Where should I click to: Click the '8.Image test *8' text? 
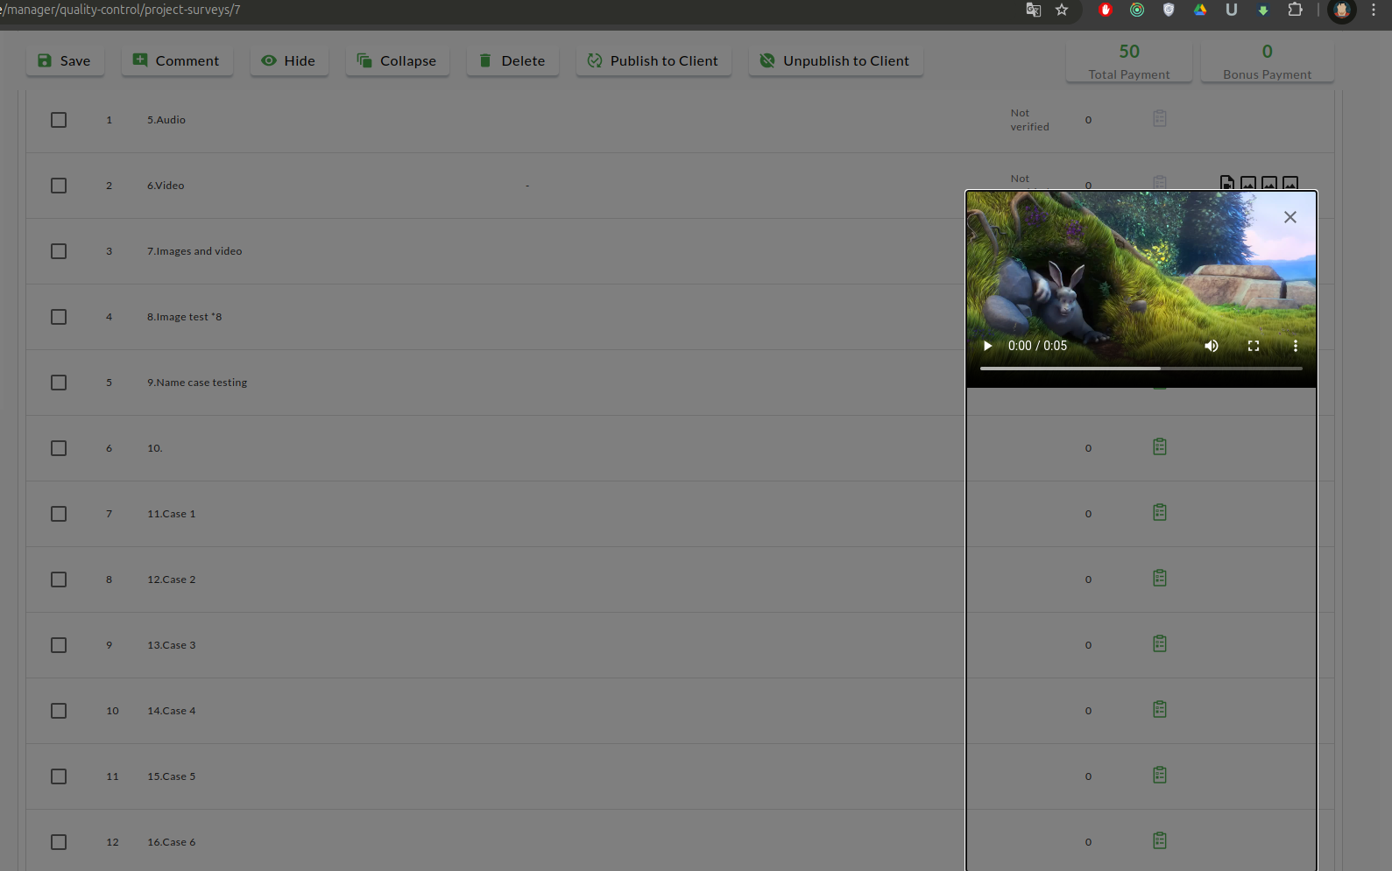click(185, 317)
